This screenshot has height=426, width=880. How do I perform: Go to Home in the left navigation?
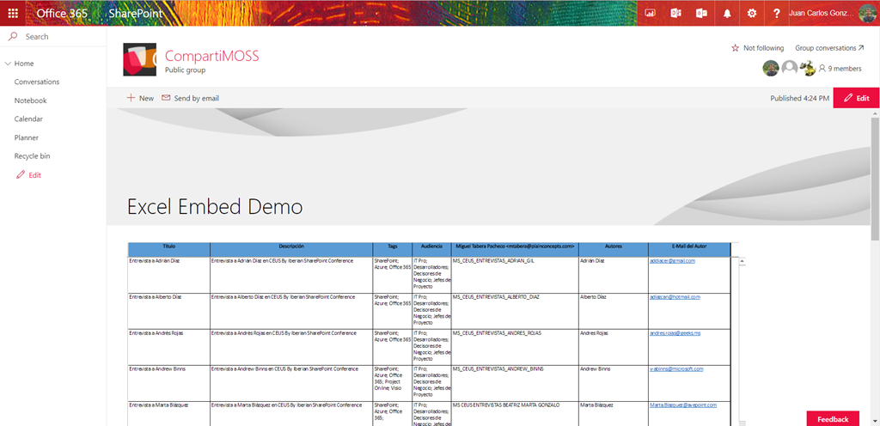[24, 64]
